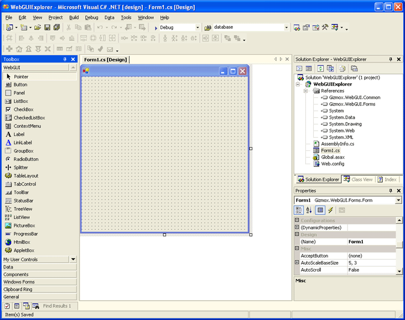Switch Properties to Categorized view
The image size is (405, 320).
point(299,210)
